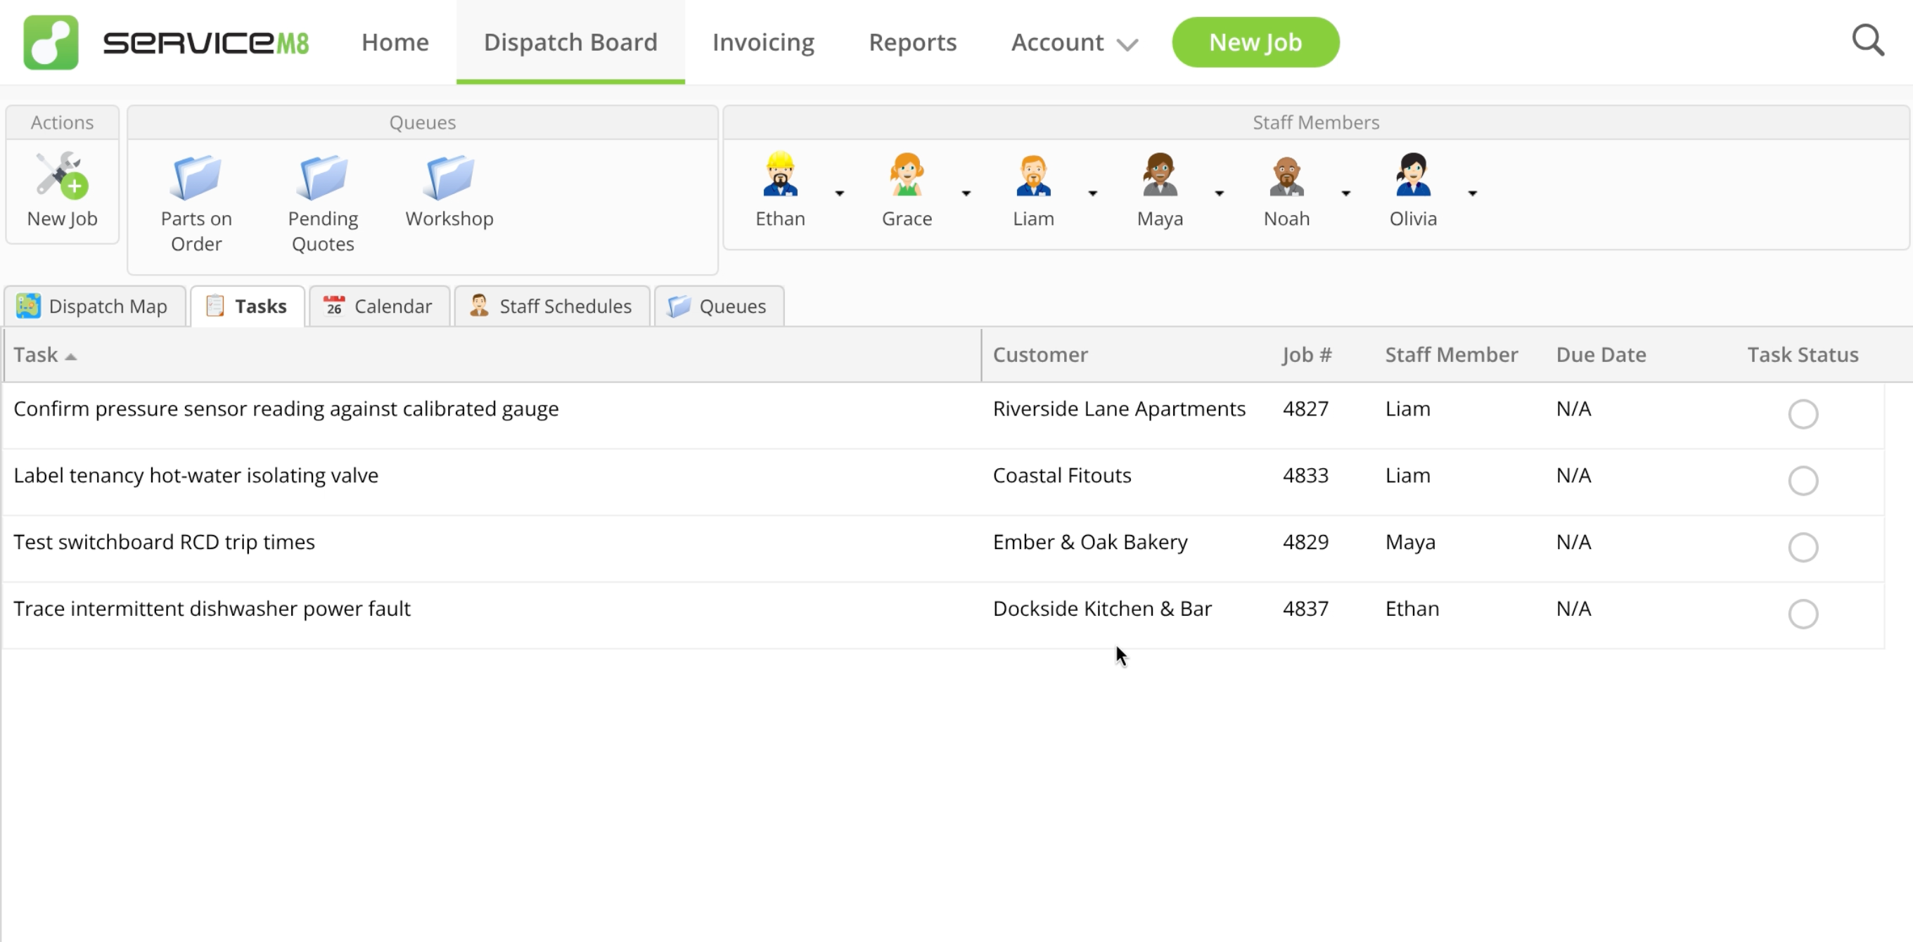Viewport: 1913px width, 942px height.
Task: Click job number 4833
Action: [x=1305, y=476]
